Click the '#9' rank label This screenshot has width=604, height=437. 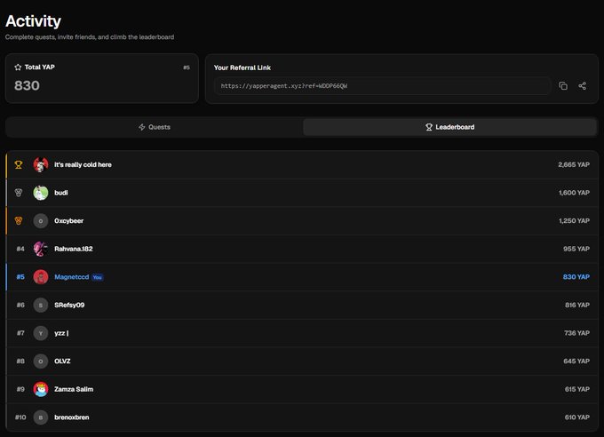click(20, 389)
